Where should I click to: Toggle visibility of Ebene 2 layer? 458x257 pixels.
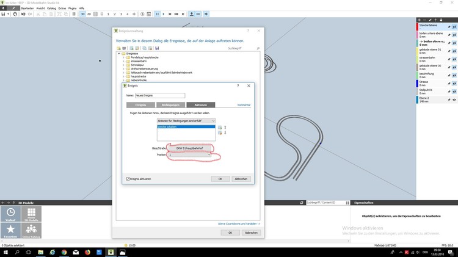[454, 100]
